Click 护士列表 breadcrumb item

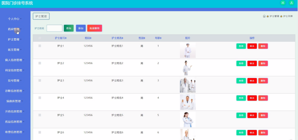pos(288,16)
